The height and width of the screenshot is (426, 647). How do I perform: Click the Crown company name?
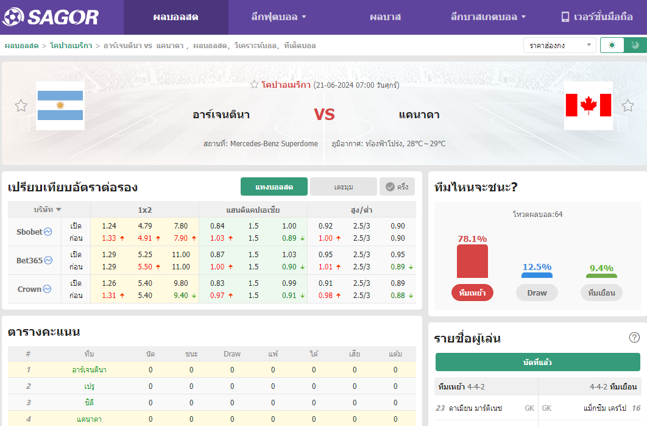[29, 289]
